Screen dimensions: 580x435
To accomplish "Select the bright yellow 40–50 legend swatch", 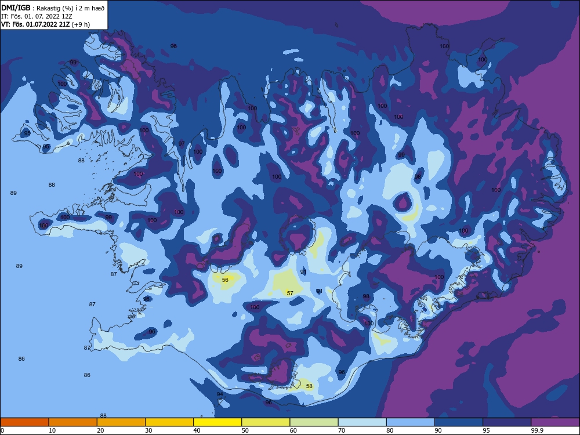I will 217,422.
